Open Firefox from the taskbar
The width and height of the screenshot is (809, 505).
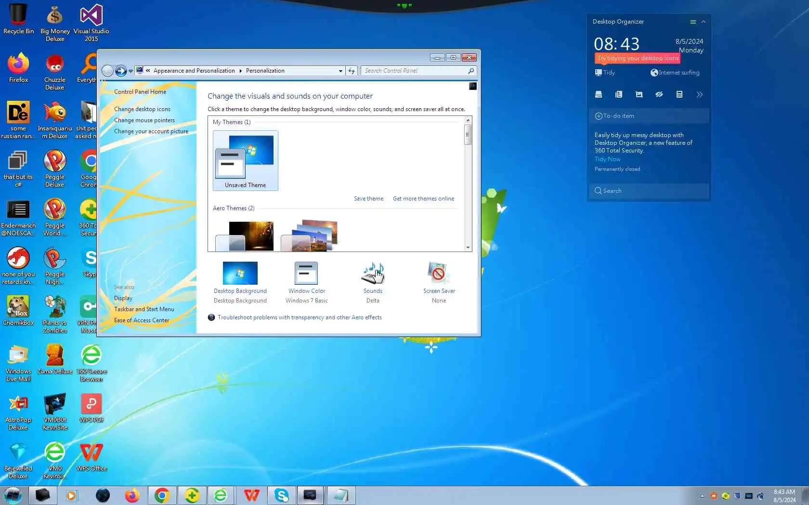(x=132, y=495)
